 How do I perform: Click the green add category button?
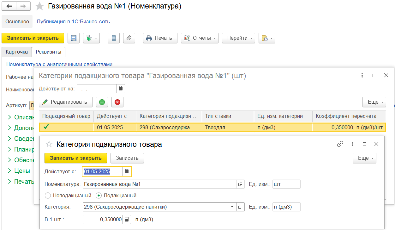(x=102, y=102)
